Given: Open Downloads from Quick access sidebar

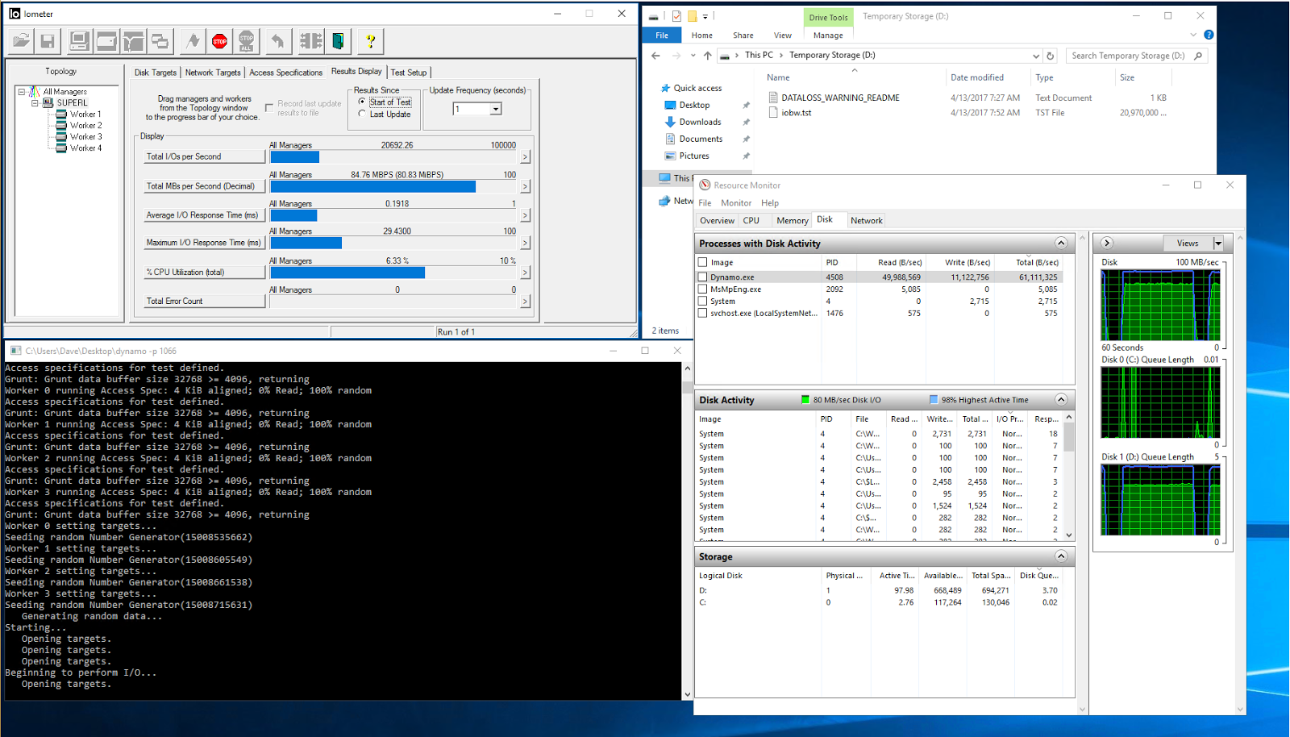Looking at the screenshot, I should coord(700,122).
